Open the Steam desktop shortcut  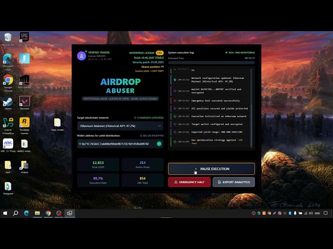(x=8, y=103)
